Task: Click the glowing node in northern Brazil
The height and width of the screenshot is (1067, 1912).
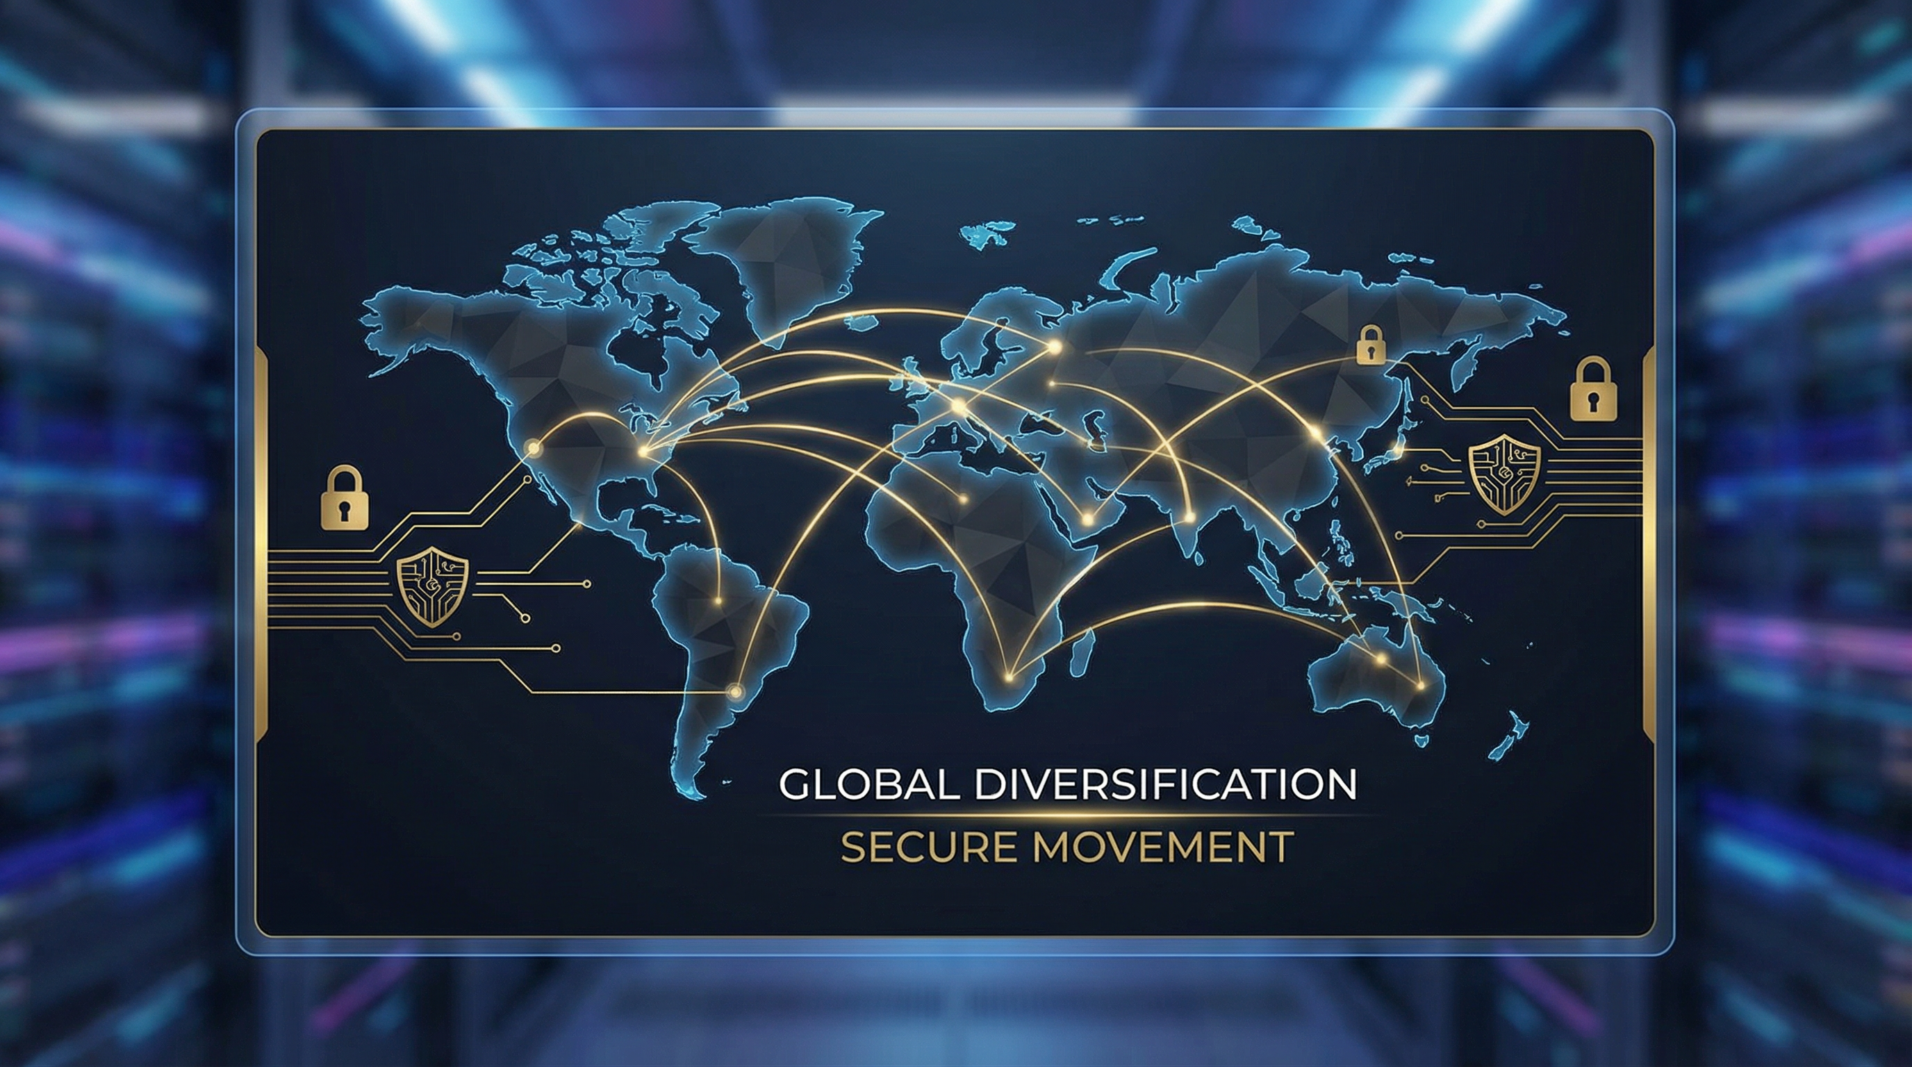Action: coord(718,600)
